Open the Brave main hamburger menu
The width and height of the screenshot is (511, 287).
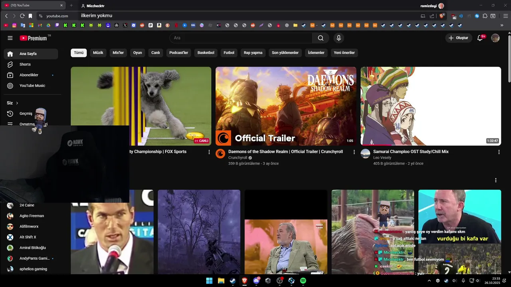coord(505,16)
